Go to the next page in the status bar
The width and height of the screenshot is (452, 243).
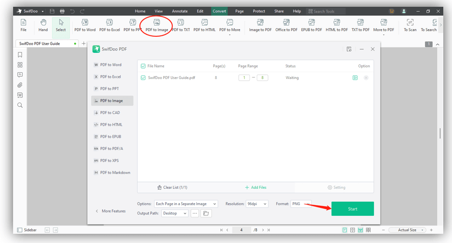pyautogui.click(x=263, y=230)
